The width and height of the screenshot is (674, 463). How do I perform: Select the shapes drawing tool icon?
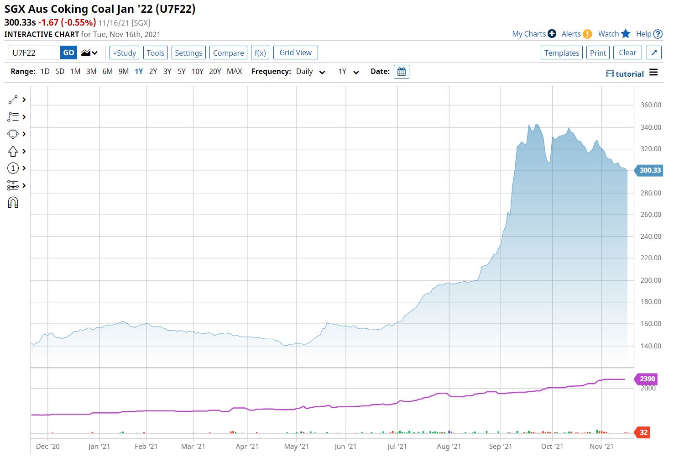(13, 134)
